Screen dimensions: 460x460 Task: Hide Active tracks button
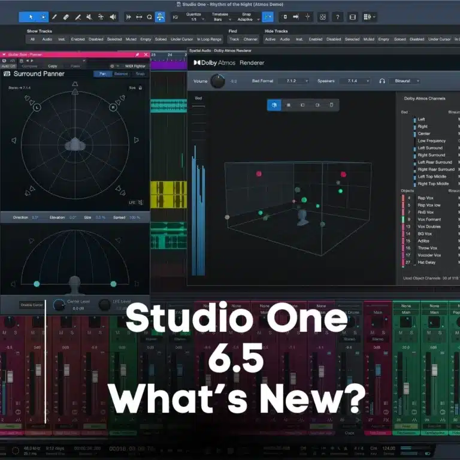[x=270, y=39]
